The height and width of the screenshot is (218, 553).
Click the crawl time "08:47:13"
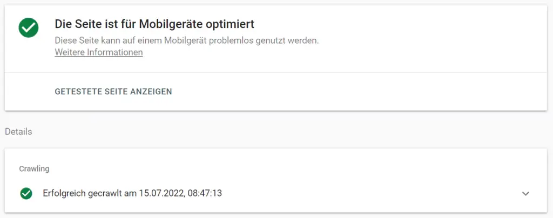pyautogui.click(x=205, y=193)
